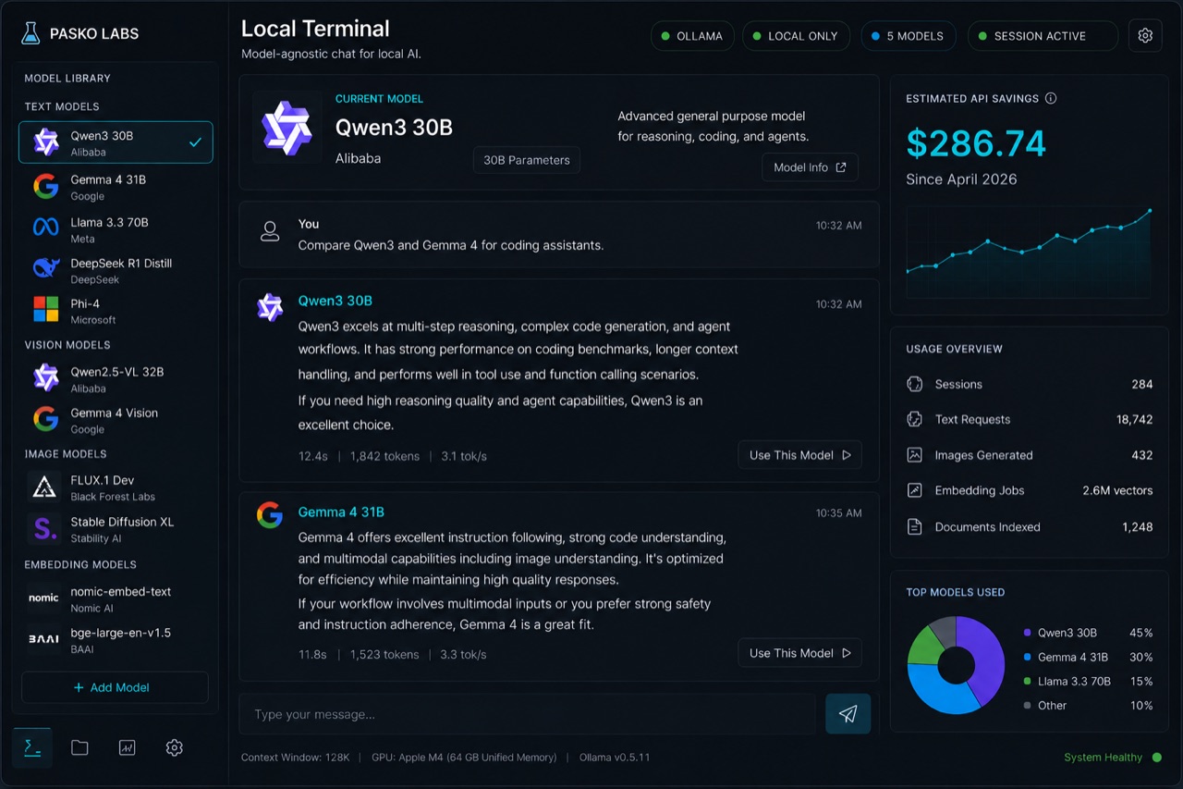Click the info icon beside Estimated API Savings

click(x=1051, y=98)
